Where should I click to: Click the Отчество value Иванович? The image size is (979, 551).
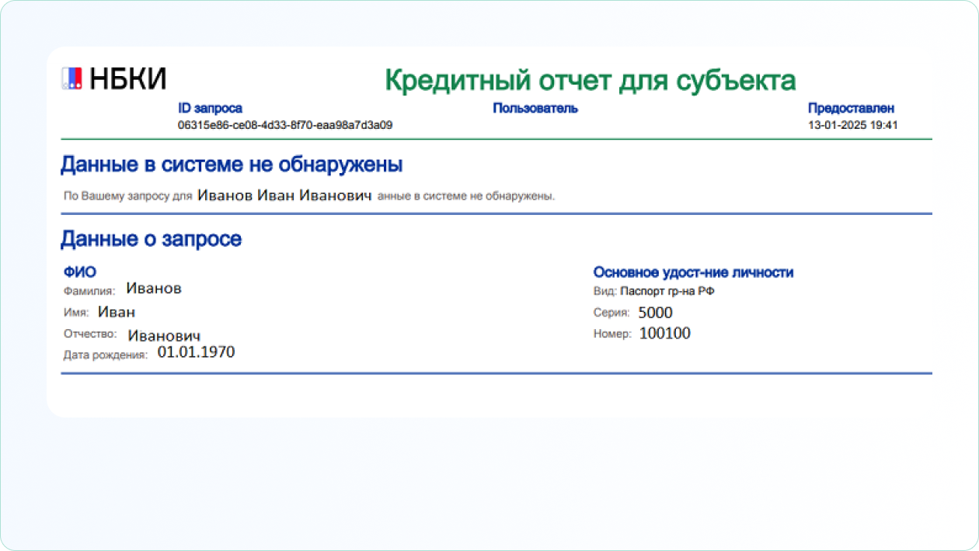pyautogui.click(x=164, y=336)
